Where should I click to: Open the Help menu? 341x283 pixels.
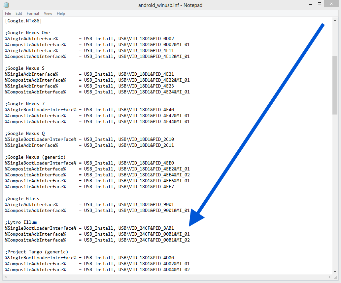click(x=61, y=13)
